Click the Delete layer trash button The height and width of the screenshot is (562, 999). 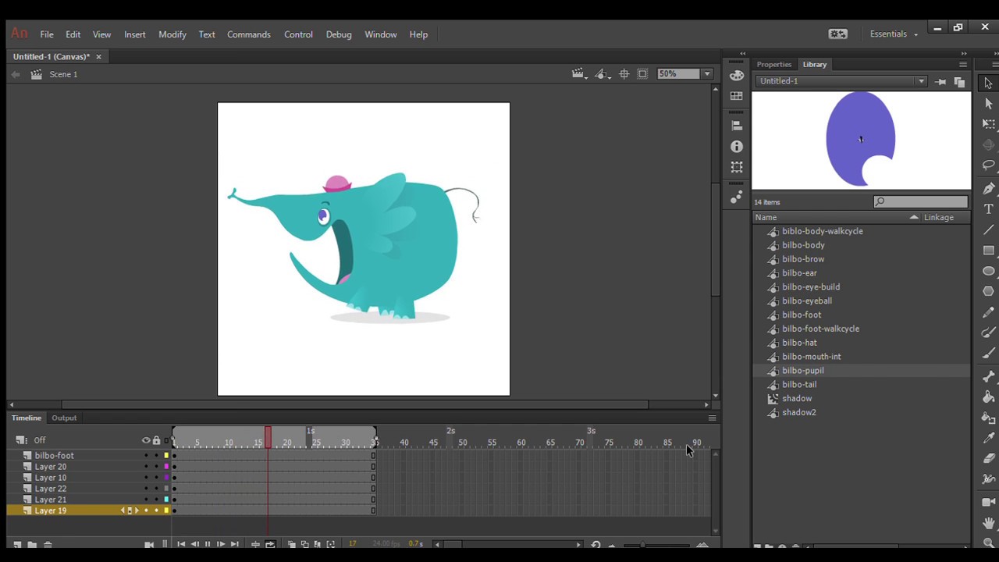coord(48,545)
